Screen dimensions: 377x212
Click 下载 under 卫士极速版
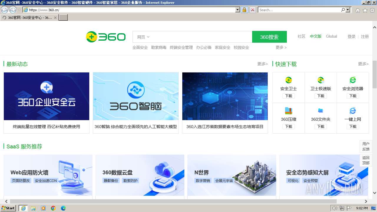tap(321, 96)
